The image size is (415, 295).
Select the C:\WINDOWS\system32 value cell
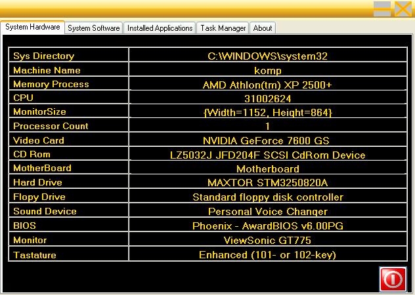(x=267, y=56)
